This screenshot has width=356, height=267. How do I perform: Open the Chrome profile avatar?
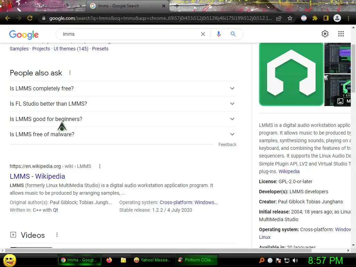(x=337, y=18)
